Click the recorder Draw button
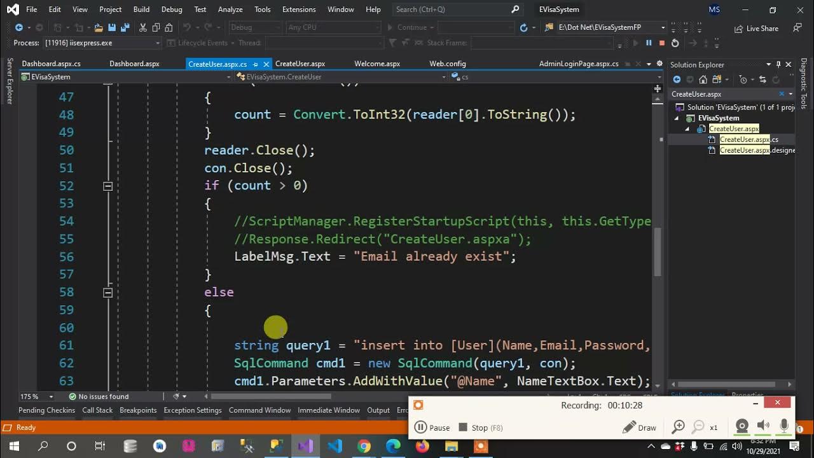 [x=639, y=427]
